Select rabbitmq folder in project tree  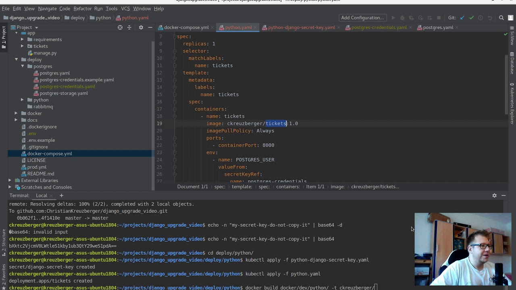point(43,107)
